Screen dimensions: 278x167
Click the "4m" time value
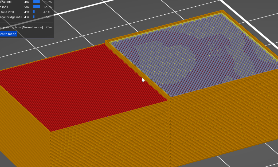click(26, 2)
